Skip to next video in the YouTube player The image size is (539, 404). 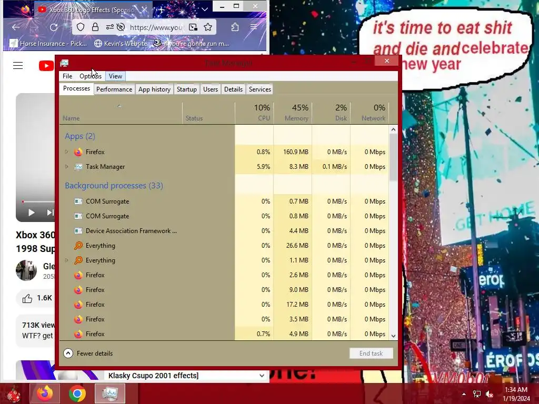[50, 213]
